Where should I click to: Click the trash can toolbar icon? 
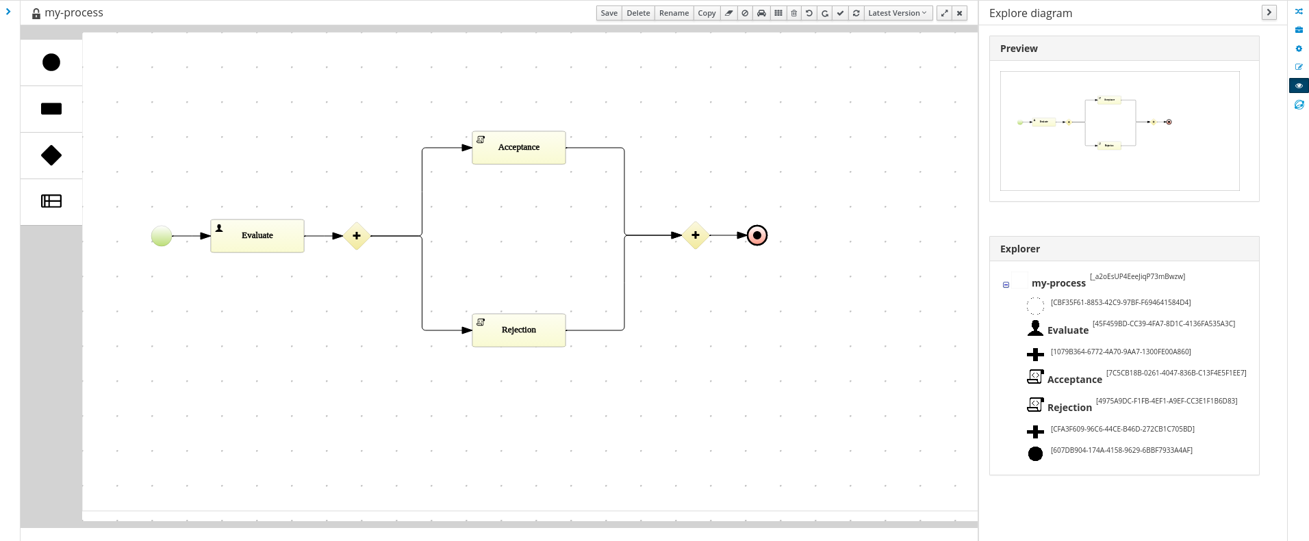click(x=794, y=13)
